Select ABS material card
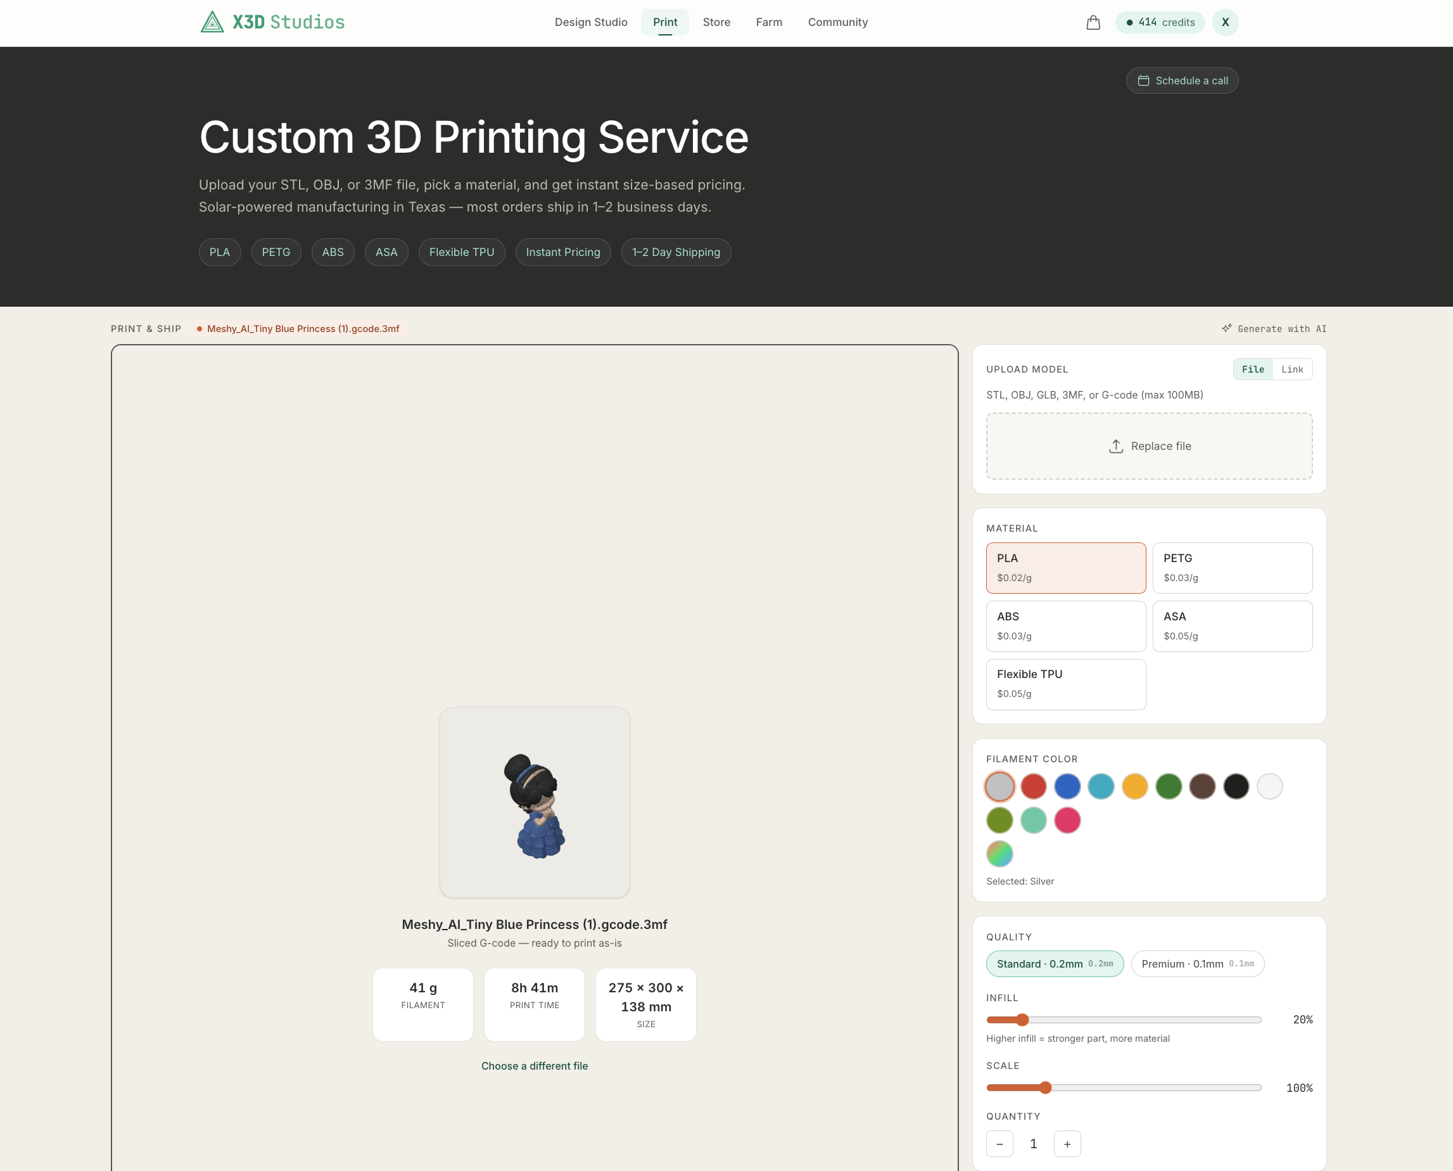This screenshot has height=1171, width=1453. click(x=1065, y=627)
